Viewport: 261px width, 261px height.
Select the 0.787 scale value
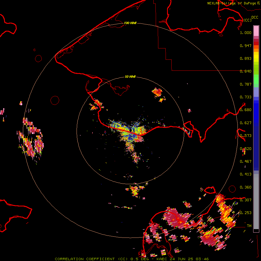click(x=246, y=84)
